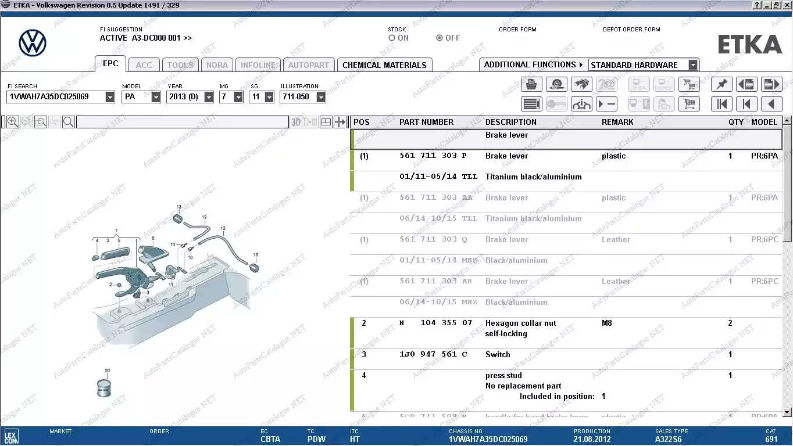Switch to the TOOLS tab
The width and height of the screenshot is (793, 446).
[x=180, y=65]
